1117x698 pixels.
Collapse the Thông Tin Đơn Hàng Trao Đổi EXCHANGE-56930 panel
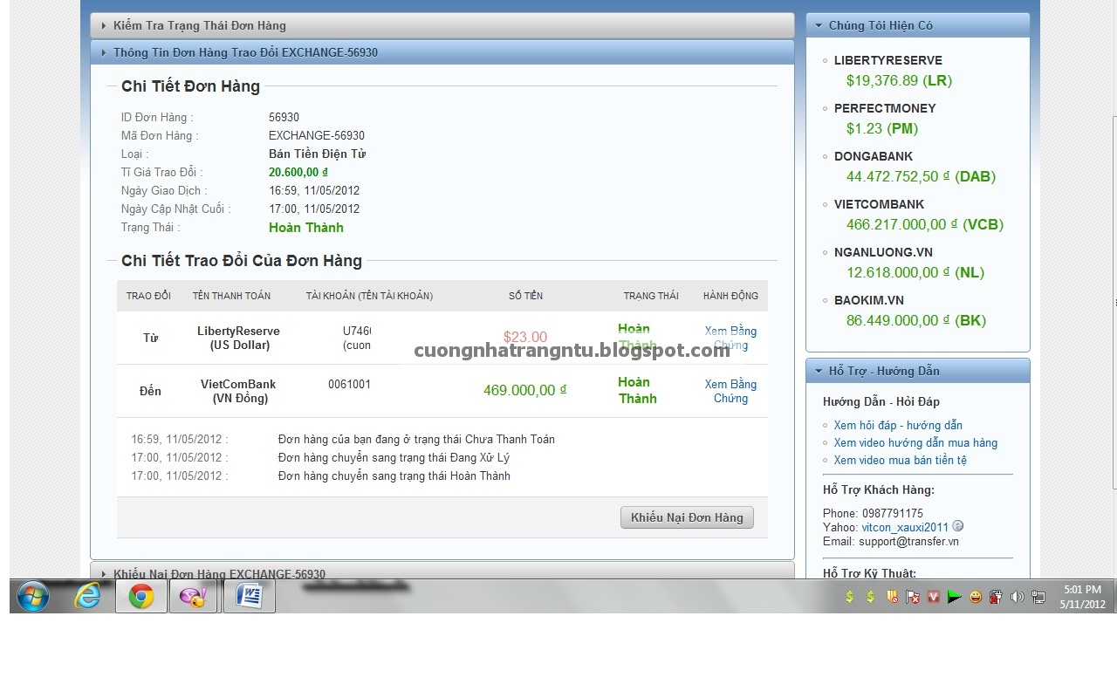pos(442,52)
